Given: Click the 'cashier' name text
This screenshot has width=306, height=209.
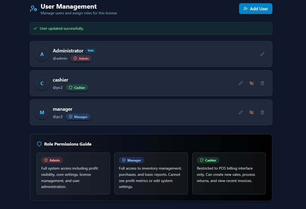Looking at the screenshot, I should (60, 80).
